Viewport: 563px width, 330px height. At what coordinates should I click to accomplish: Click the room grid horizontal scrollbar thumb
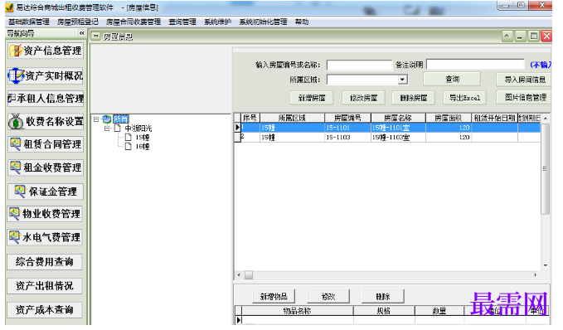click(x=249, y=275)
